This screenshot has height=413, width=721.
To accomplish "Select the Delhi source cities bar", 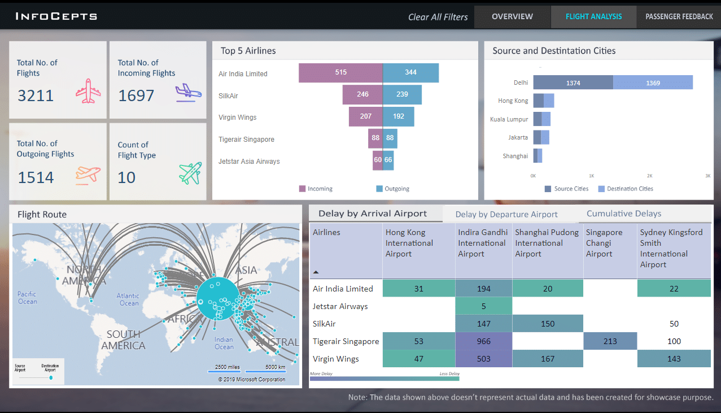I will click(573, 82).
